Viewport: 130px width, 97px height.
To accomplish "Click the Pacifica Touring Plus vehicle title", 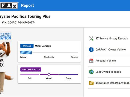I will click(25, 16).
